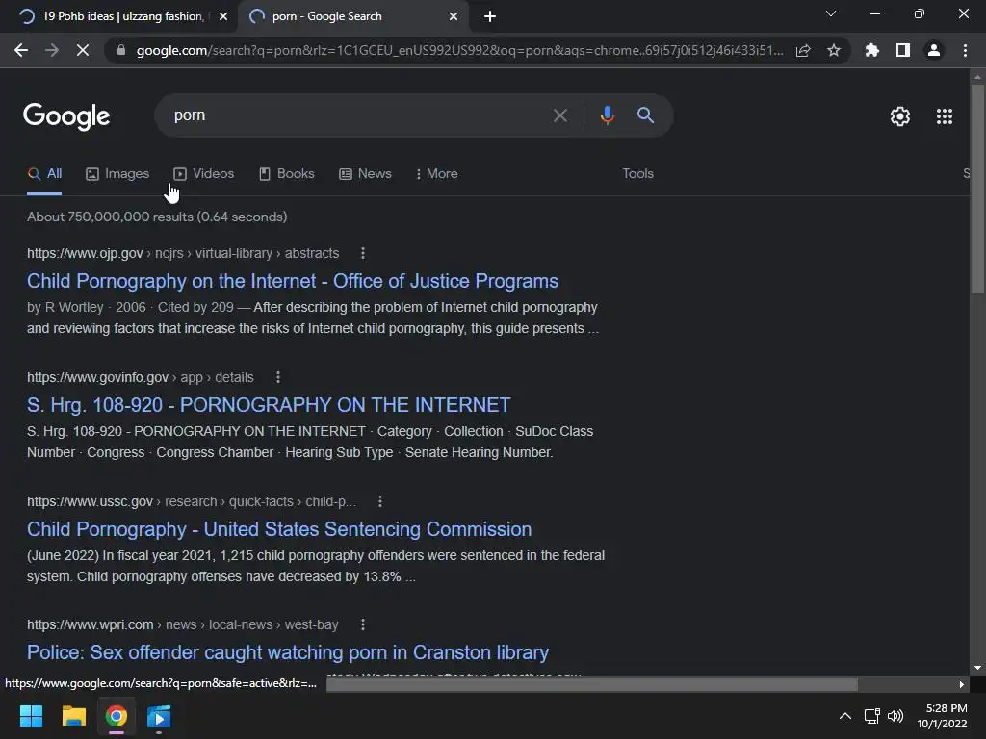Switch to News results
986x739 pixels.
365,173
